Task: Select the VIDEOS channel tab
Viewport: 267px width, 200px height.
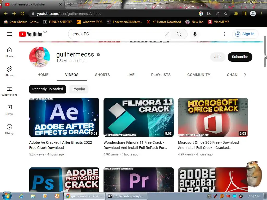Action: click(72, 75)
